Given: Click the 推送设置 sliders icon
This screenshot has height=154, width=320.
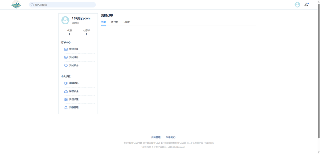Looking at the screenshot, I should click(66, 99).
